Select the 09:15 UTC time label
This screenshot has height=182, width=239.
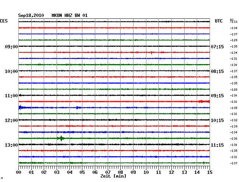pos(217,96)
